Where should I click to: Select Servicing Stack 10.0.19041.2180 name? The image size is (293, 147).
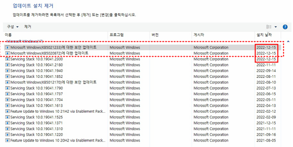coord(37,65)
